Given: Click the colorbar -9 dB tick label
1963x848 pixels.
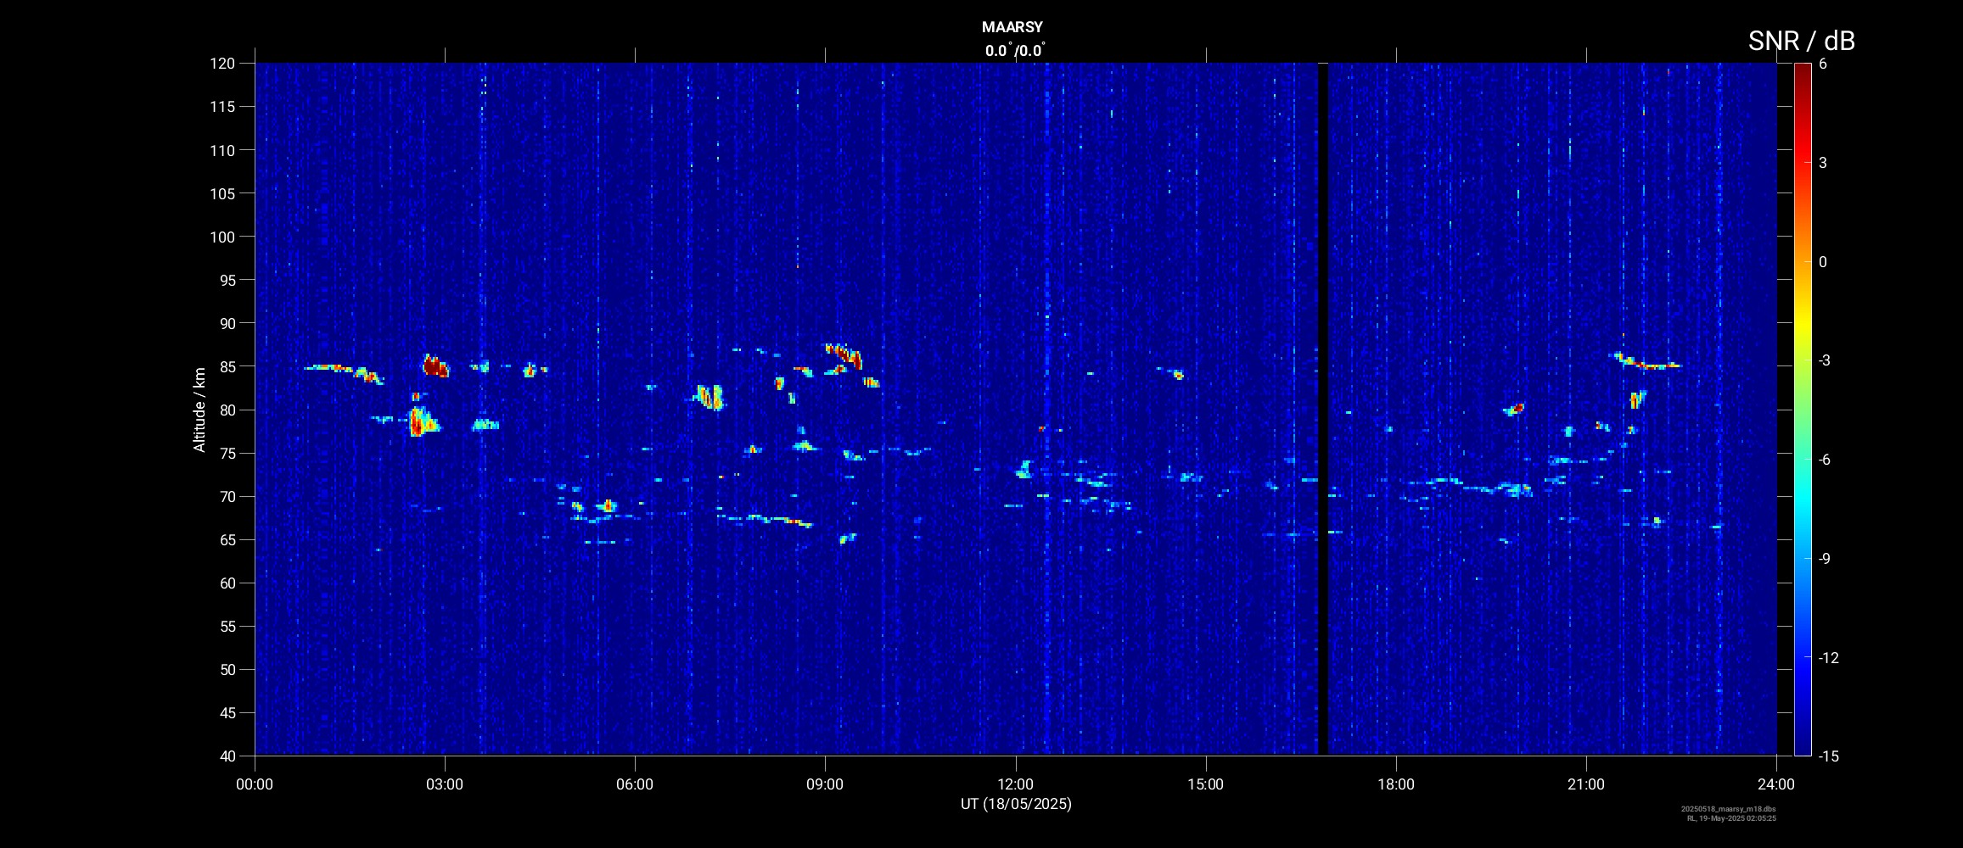Looking at the screenshot, I should coord(1825,558).
